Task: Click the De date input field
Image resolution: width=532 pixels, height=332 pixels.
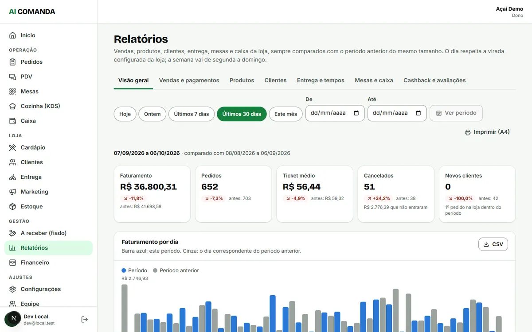Action: coord(335,113)
